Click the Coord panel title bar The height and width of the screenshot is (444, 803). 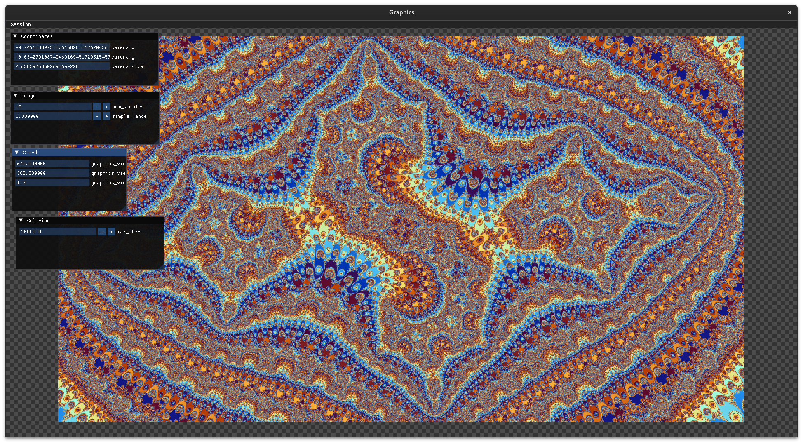[69, 153]
